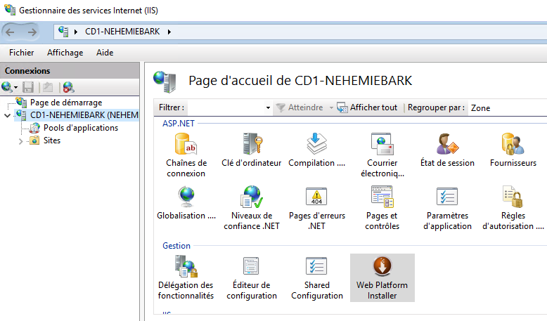The height and width of the screenshot is (321, 547).
Task: Open Niveaux de confiance .NET
Action: pyautogui.click(x=252, y=208)
